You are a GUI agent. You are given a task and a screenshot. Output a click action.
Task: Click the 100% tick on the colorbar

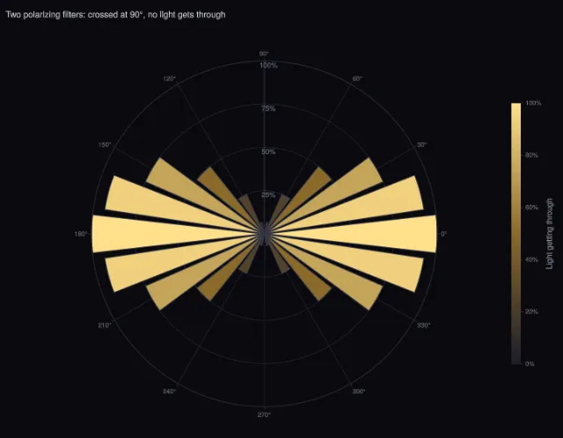coord(533,103)
